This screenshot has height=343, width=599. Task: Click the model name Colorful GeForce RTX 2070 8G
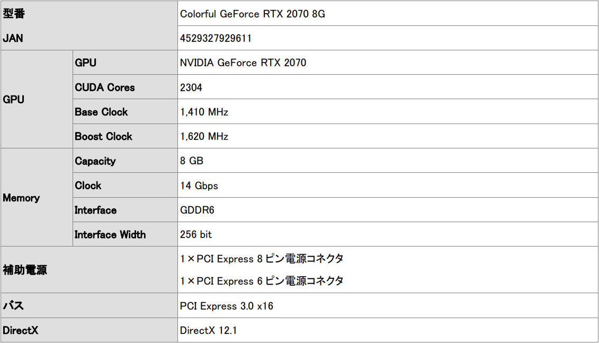coord(253,14)
